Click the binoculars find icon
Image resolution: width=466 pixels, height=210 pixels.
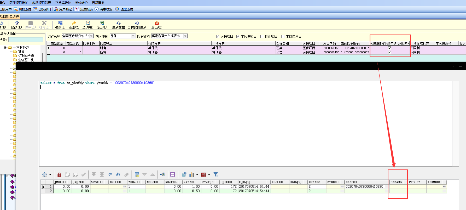[118, 174]
